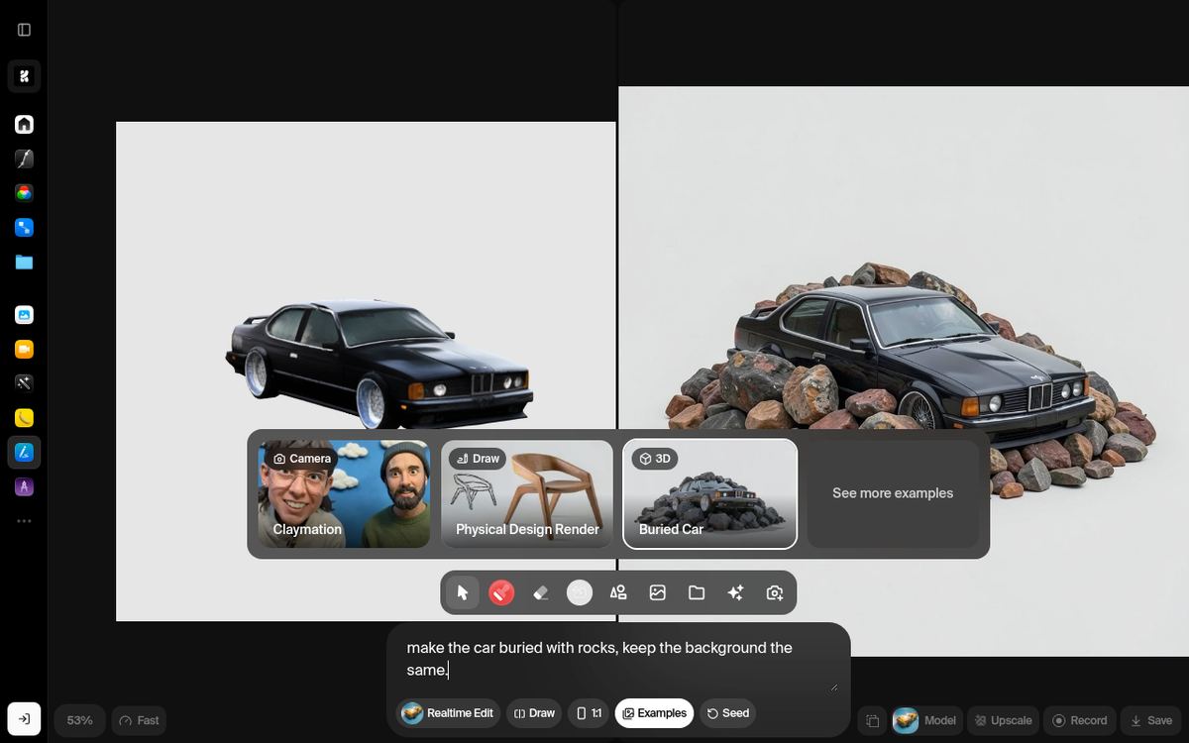The width and height of the screenshot is (1189, 743).
Task: Open the Krea logo menu
Action: (x=24, y=76)
